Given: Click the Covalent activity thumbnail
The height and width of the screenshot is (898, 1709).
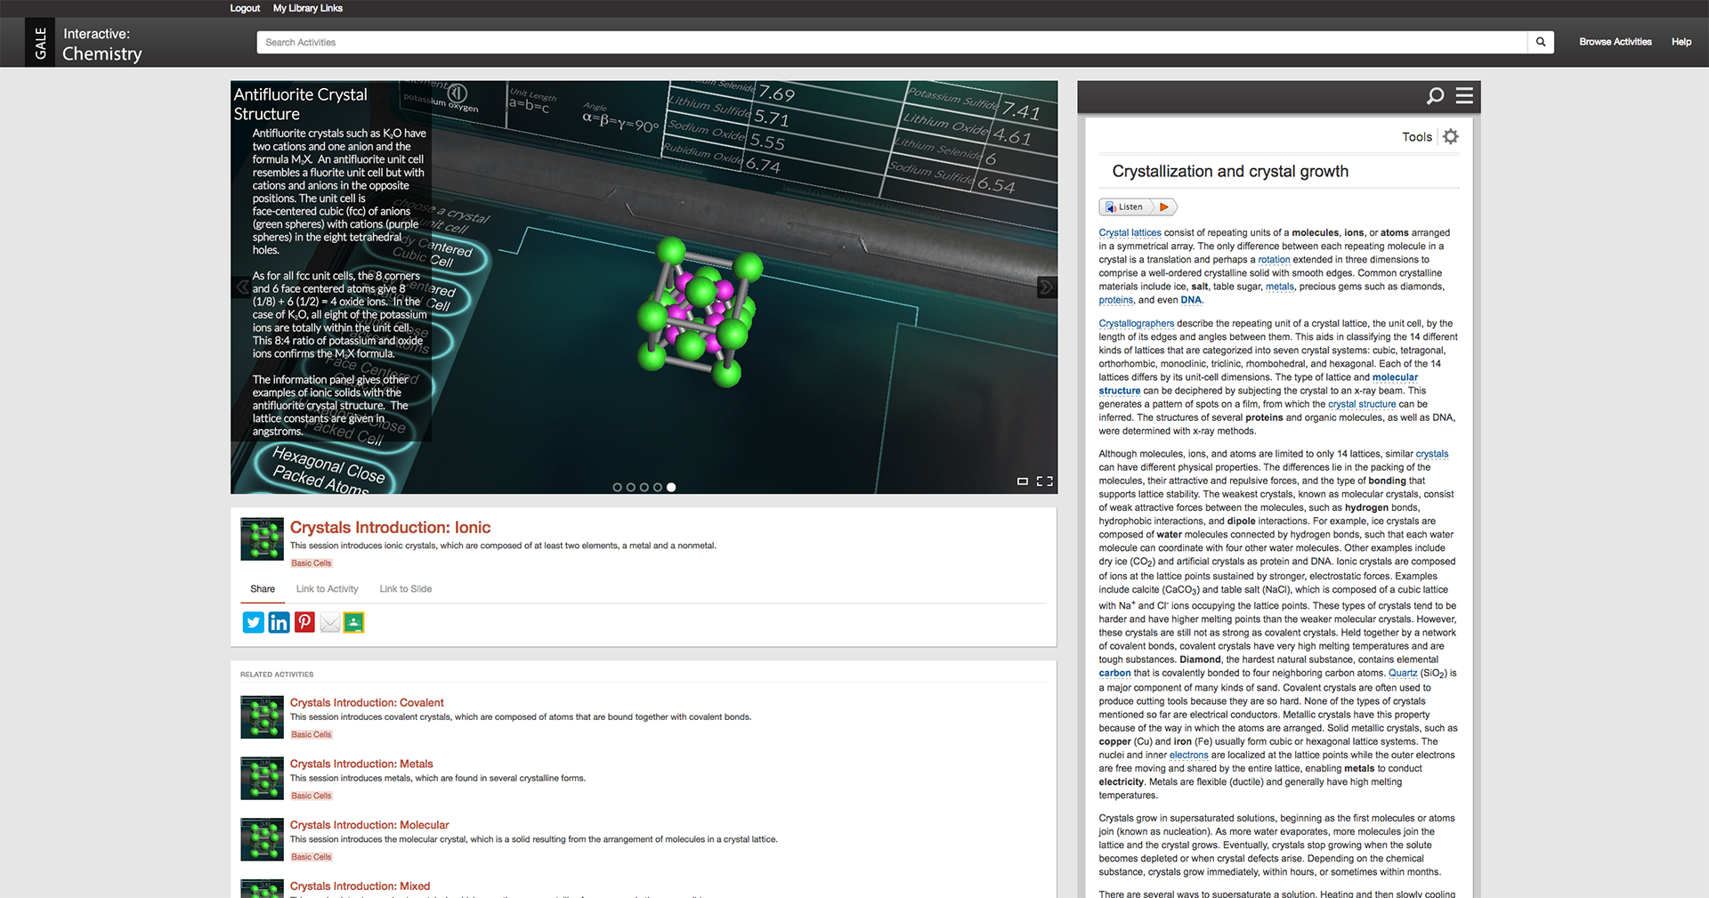Looking at the screenshot, I should (x=262, y=717).
